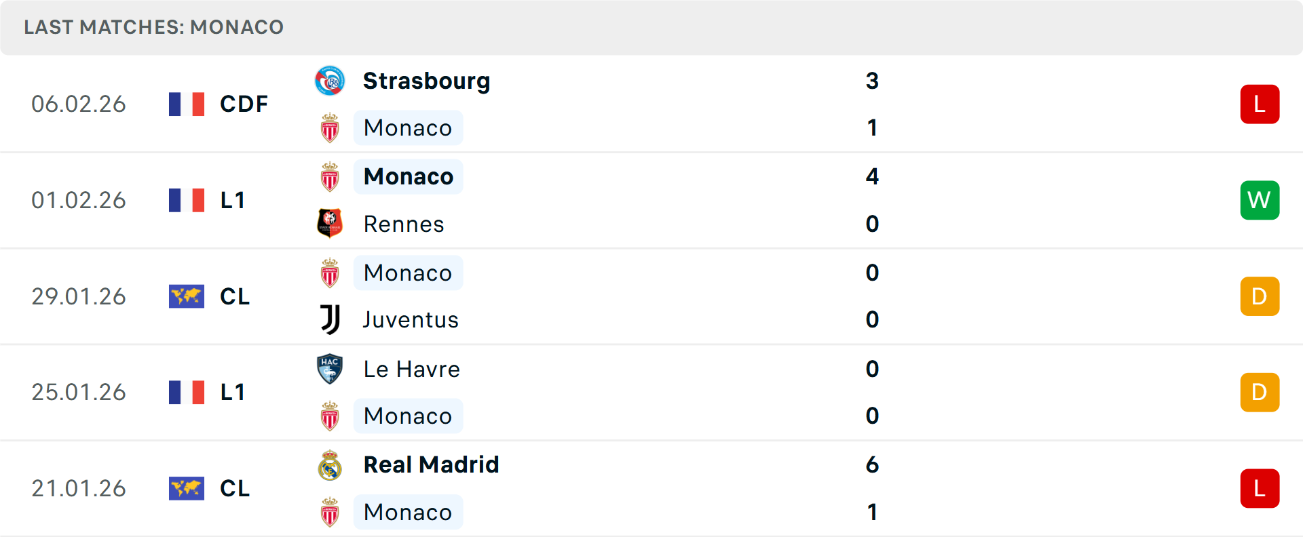Click the Juventus logo icon
The width and height of the screenshot is (1303, 537).
(330, 319)
